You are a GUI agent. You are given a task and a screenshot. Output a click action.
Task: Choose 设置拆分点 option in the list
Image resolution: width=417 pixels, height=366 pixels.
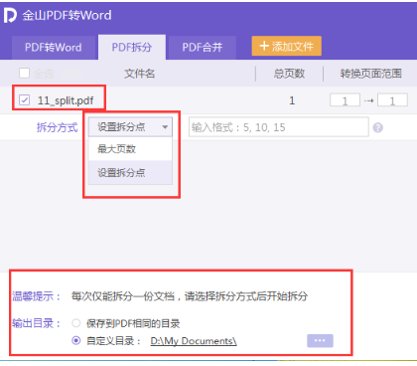(x=130, y=172)
